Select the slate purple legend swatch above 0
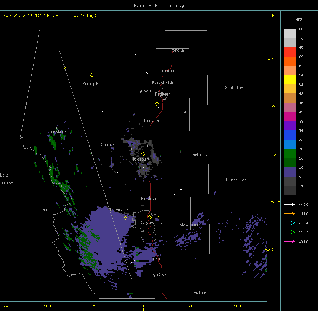Viewport: 318px width, 311px height. click(x=290, y=172)
